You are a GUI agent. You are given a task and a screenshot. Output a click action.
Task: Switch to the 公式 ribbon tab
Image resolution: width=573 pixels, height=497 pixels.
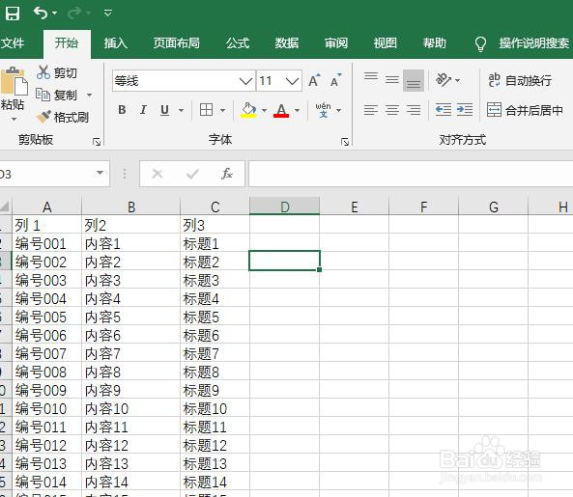click(x=238, y=43)
